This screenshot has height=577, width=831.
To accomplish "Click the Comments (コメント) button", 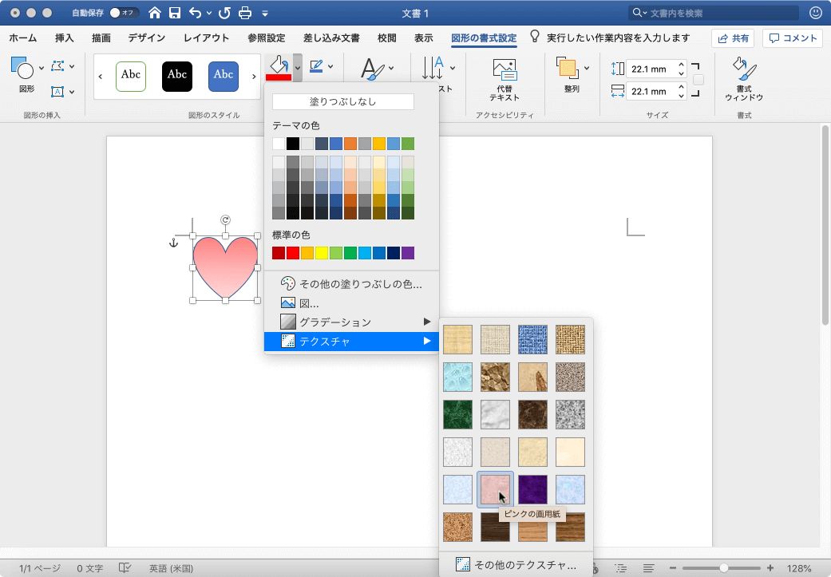I will click(793, 38).
